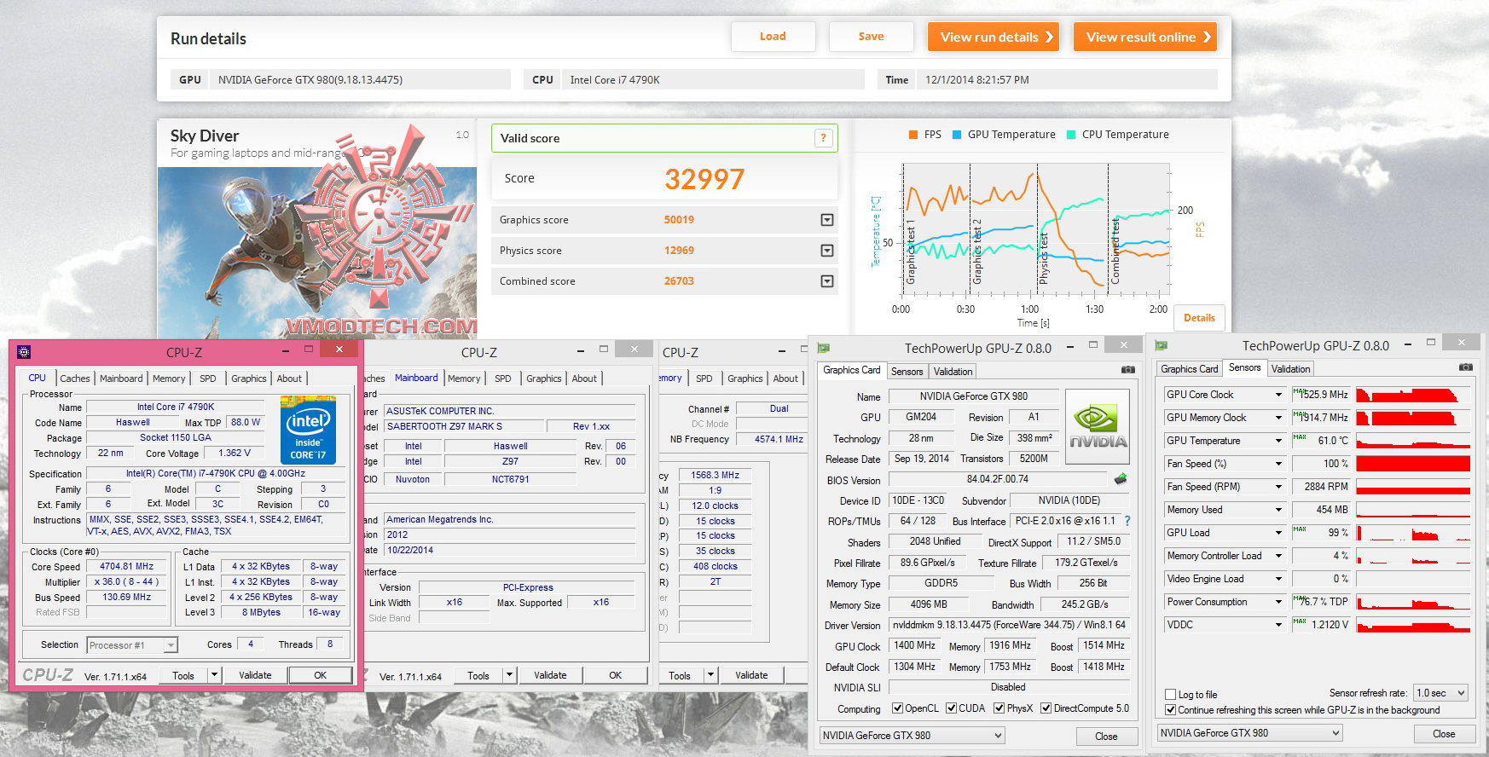
Task: Expand the Graphics score details
Action: (826, 220)
